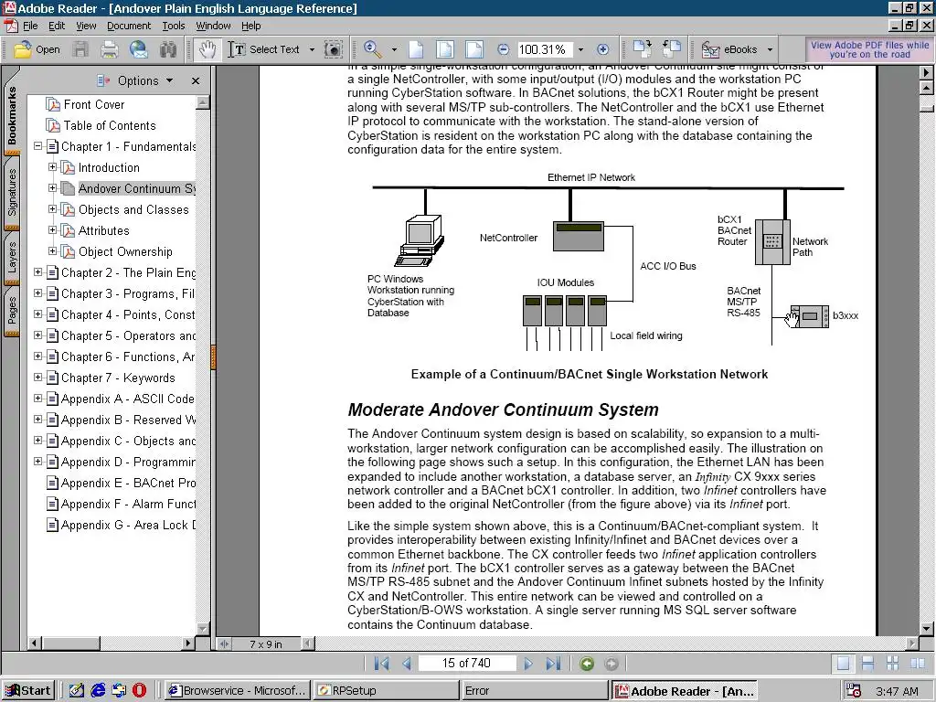Go to first page button
936x702 pixels.
point(381,664)
